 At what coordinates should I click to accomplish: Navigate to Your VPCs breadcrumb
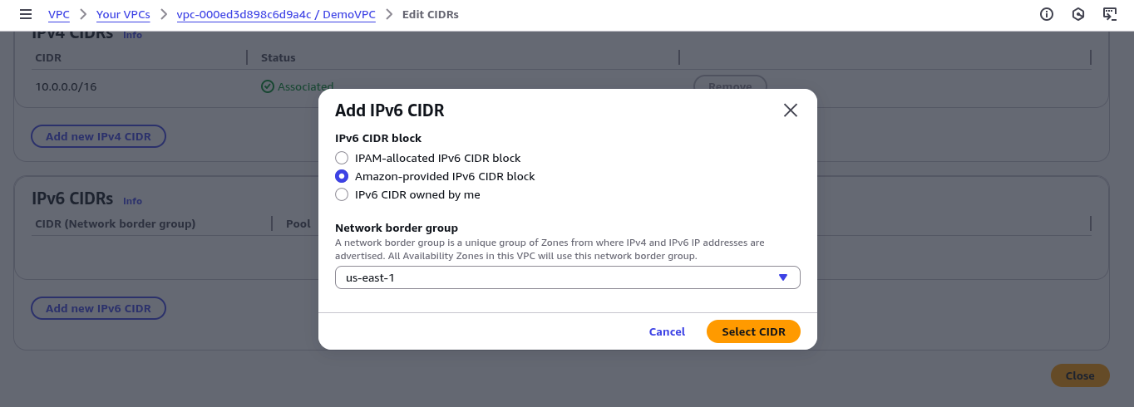(x=123, y=14)
